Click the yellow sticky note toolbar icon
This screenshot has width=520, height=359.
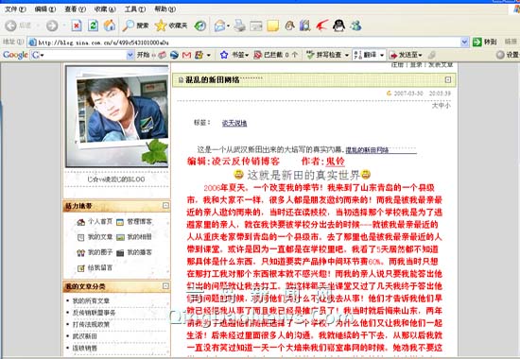(x=272, y=26)
